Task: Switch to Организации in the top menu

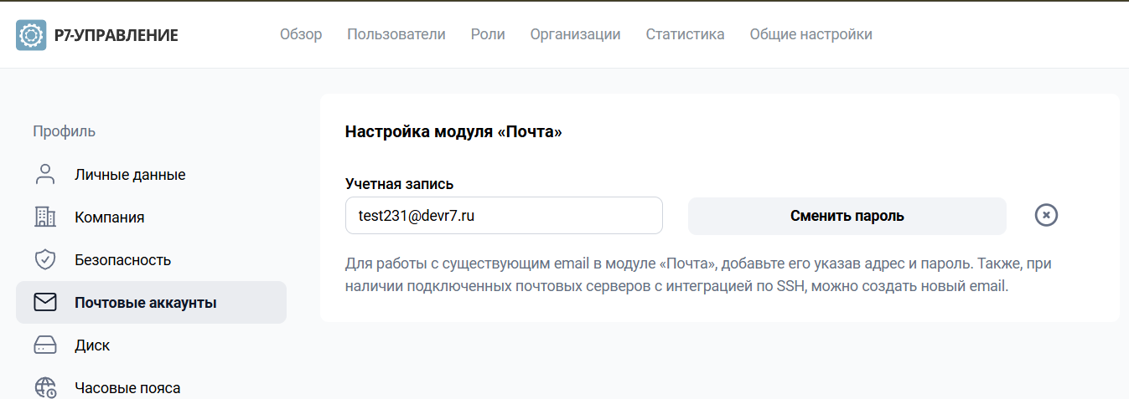Action: coord(575,34)
